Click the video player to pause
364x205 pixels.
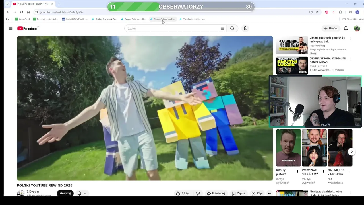pyautogui.click(x=145, y=108)
